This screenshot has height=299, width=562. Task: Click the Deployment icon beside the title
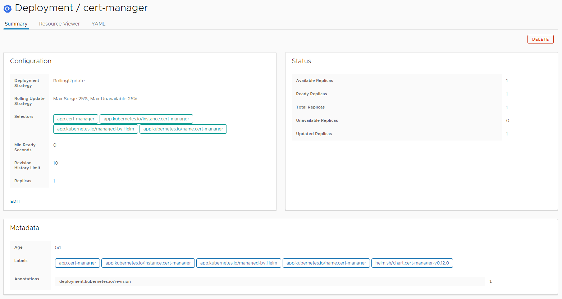[8, 9]
